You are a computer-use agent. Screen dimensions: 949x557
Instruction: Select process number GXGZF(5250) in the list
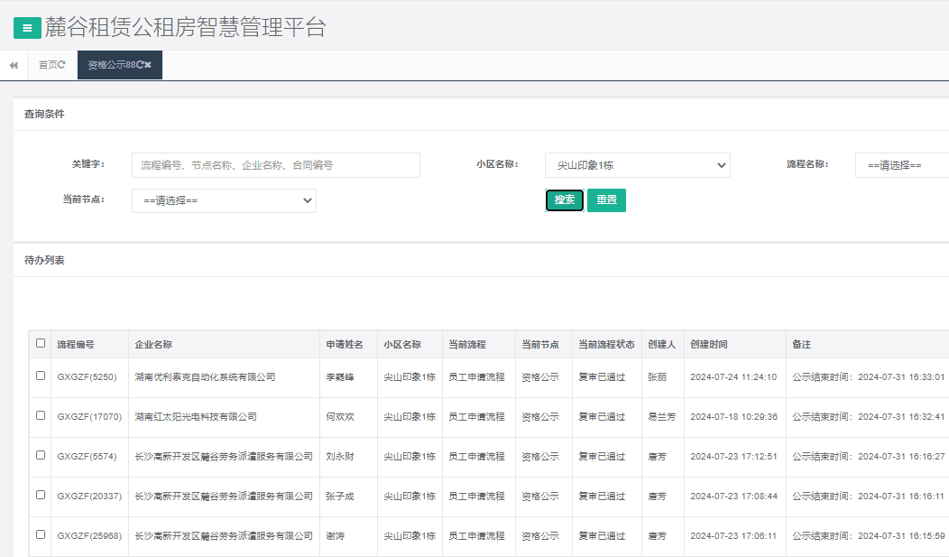coord(88,376)
